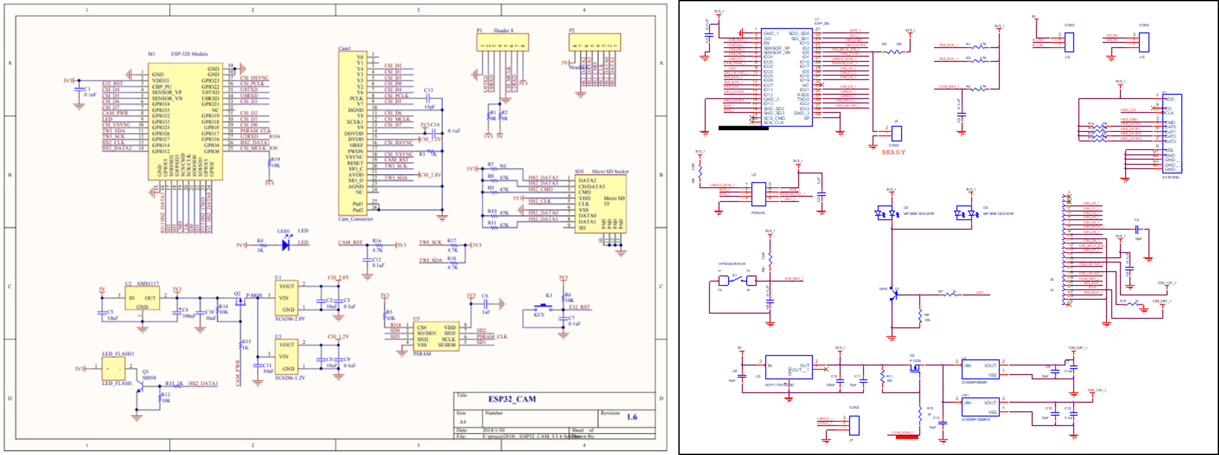
Task: Click the 'ESP-32S Module' label above M1
Action: [189, 54]
